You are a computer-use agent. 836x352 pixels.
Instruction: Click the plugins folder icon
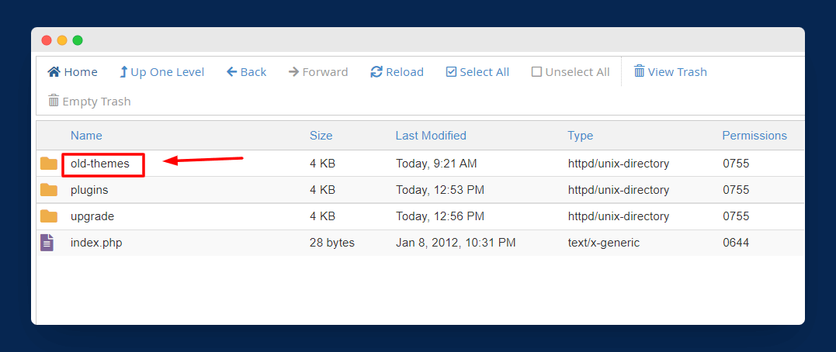point(49,190)
